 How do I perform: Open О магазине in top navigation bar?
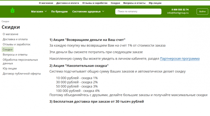tap(46, 3)
